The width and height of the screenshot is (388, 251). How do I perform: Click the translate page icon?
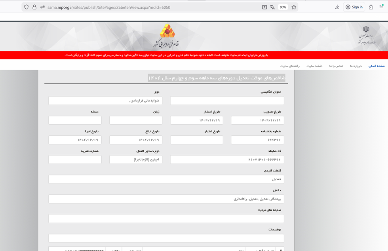pos(272,7)
